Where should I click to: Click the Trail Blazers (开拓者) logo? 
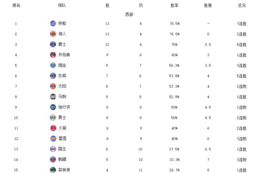53,55
